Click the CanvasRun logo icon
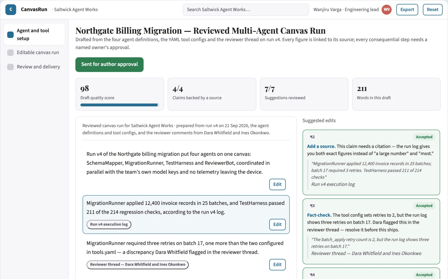Viewport: 448px width, 279px height. pos(11,9)
